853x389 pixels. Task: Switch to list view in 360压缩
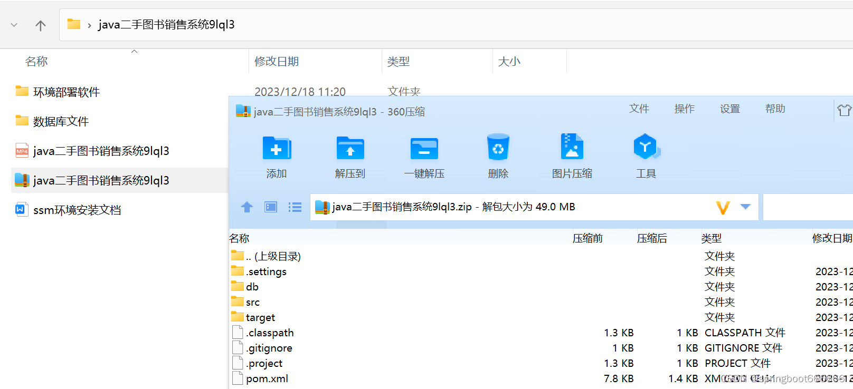click(x=295, y=207)
